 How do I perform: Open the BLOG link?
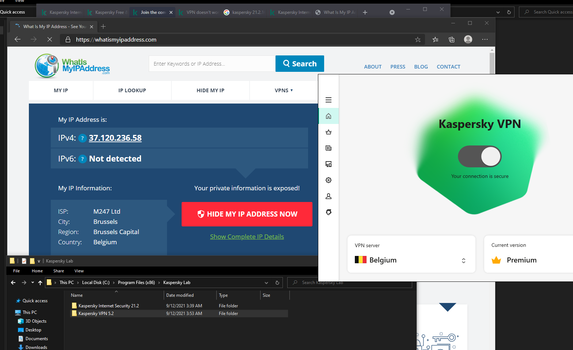pos(421,67)
